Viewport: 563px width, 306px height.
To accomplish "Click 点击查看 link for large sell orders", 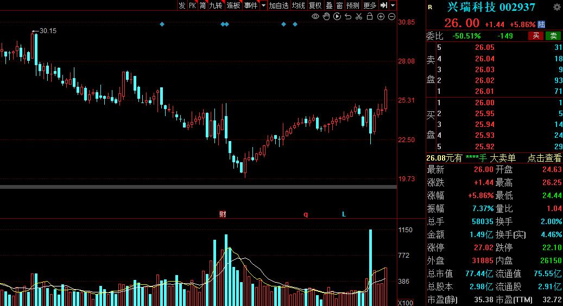I will pos(545,158).
